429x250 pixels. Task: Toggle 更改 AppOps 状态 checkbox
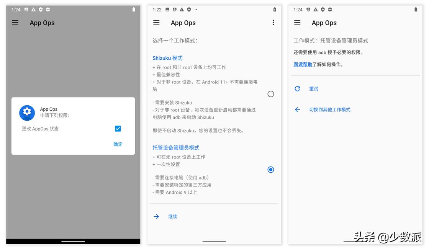pyautogui.click(x=118, y=129)
